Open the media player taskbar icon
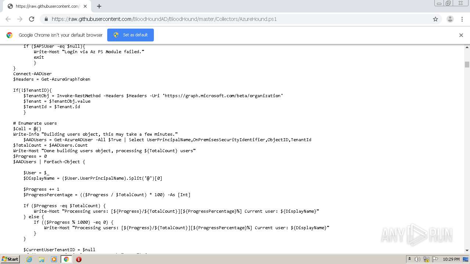The width and height of the screenshot is (470, 264). 54,259
